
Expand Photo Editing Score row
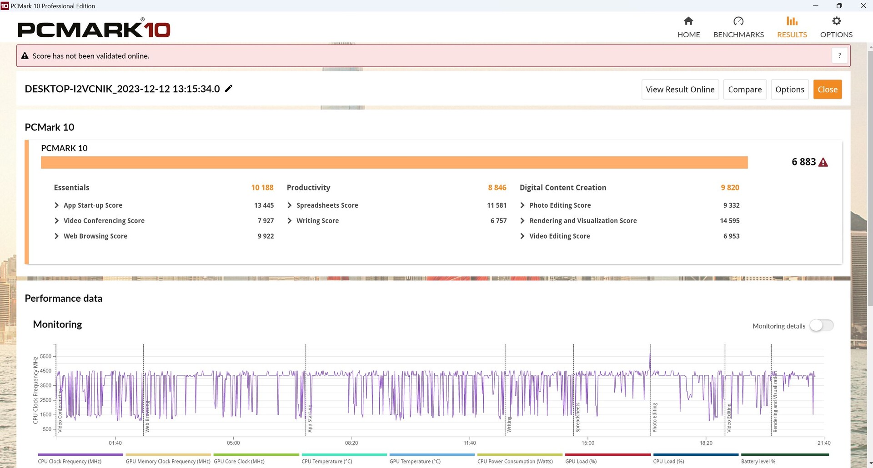pyautogui.click(x=630, y=205)
